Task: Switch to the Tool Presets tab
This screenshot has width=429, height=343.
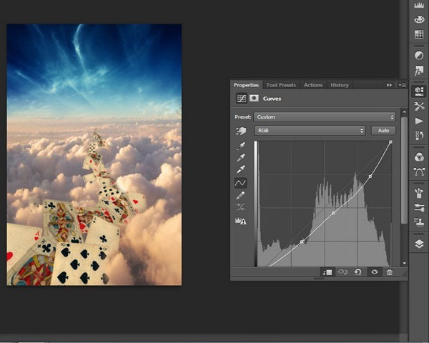Action: pos(281,85)
